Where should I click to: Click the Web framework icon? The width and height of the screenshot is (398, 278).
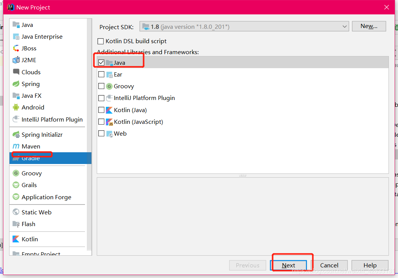pos(109,134)
